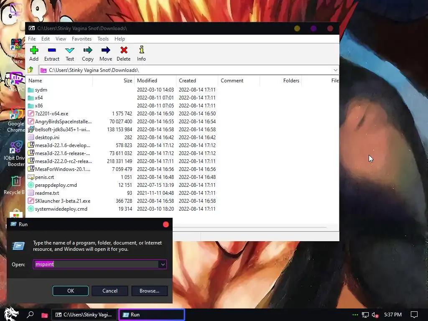The image size is (428, 321).
Task: Open Google Chrome desktop shortcut
Action: 16,120
